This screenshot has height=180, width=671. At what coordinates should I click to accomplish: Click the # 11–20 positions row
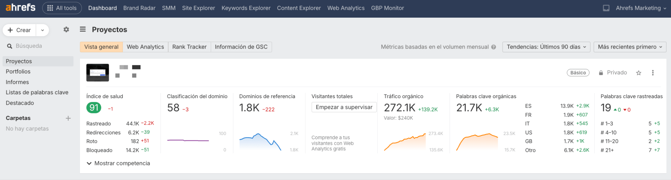(x=630, y=141)
